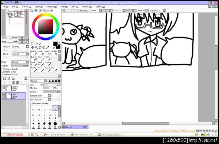Select the Paper brush tool
This screenshot has height=144, width=219.
(x=41, y=69)
